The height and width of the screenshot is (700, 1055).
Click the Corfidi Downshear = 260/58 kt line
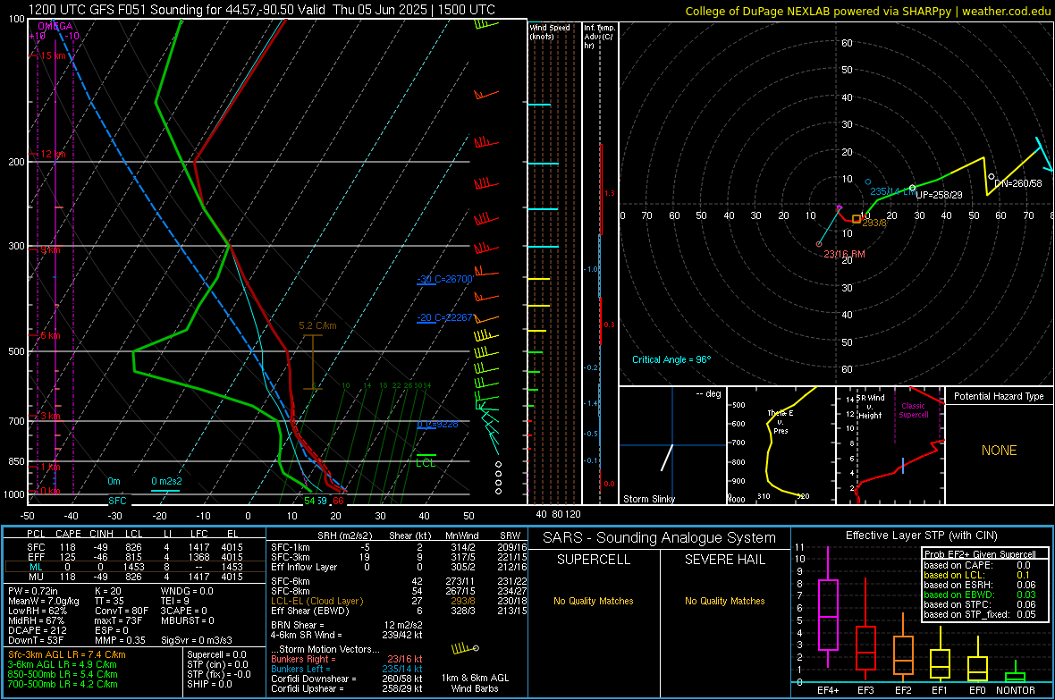(347, 679)
